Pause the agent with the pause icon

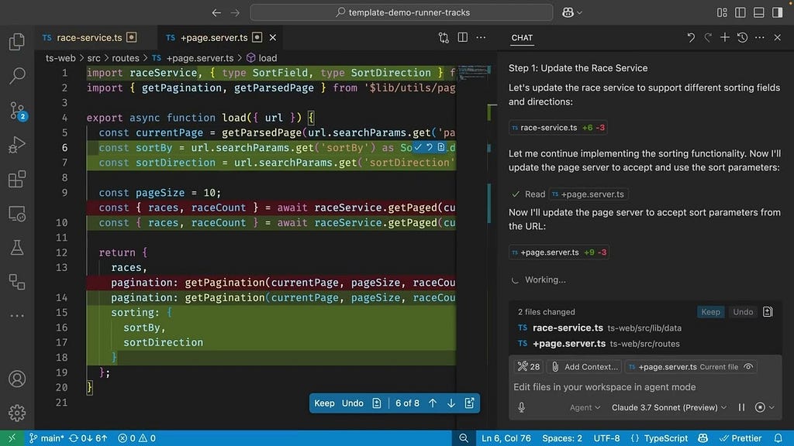pyautogui.click(x=741, y=407)
